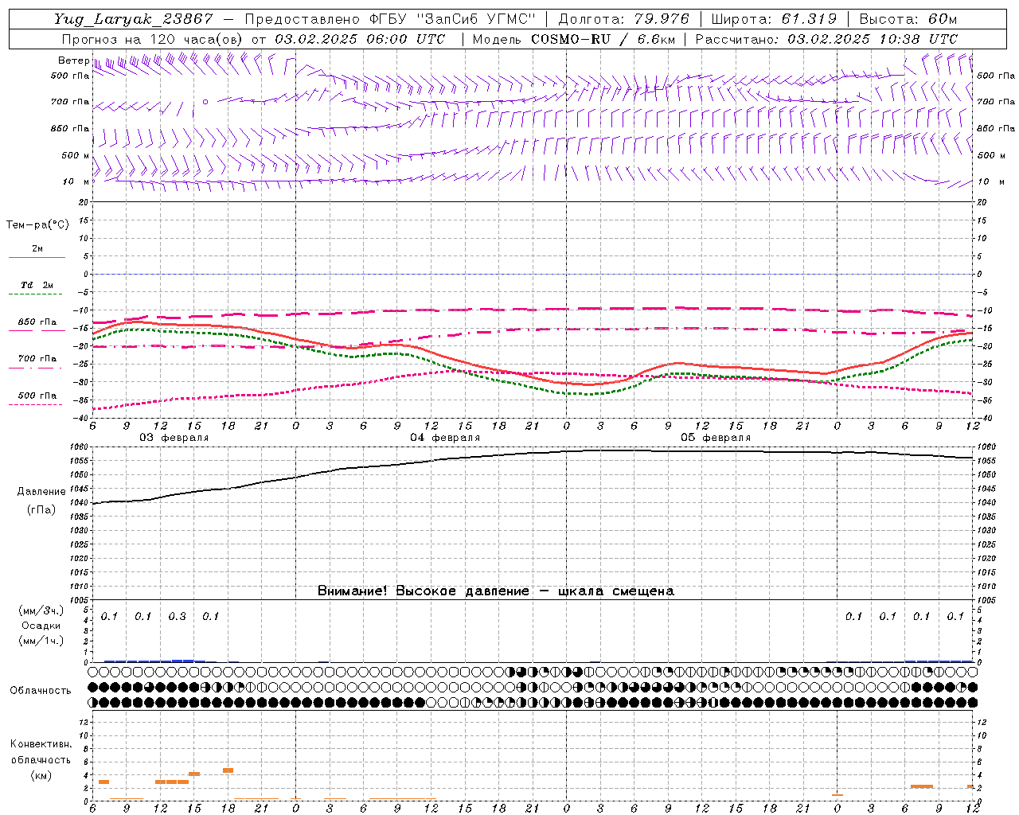Click the '(гПа)' unit under Давление

pyautogui.click(x=41, y=510)
